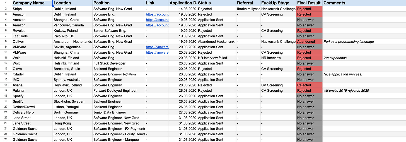Screen dimensions: 406x142
Task: Click the "Junior Data Engineer" position cell
Action: (x=119, y=112)
